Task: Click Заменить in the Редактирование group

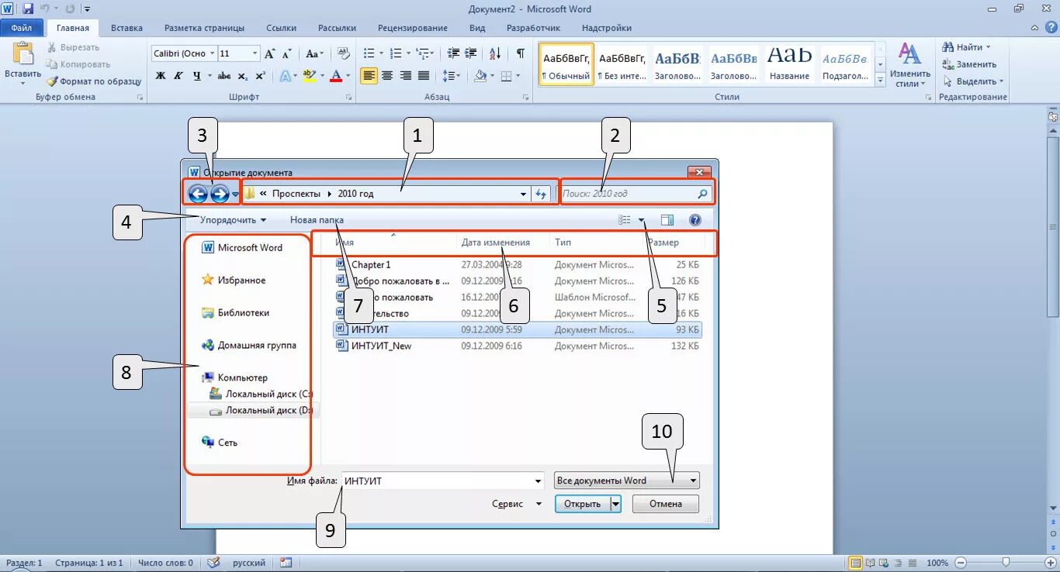Action: [x=969, y=64]
